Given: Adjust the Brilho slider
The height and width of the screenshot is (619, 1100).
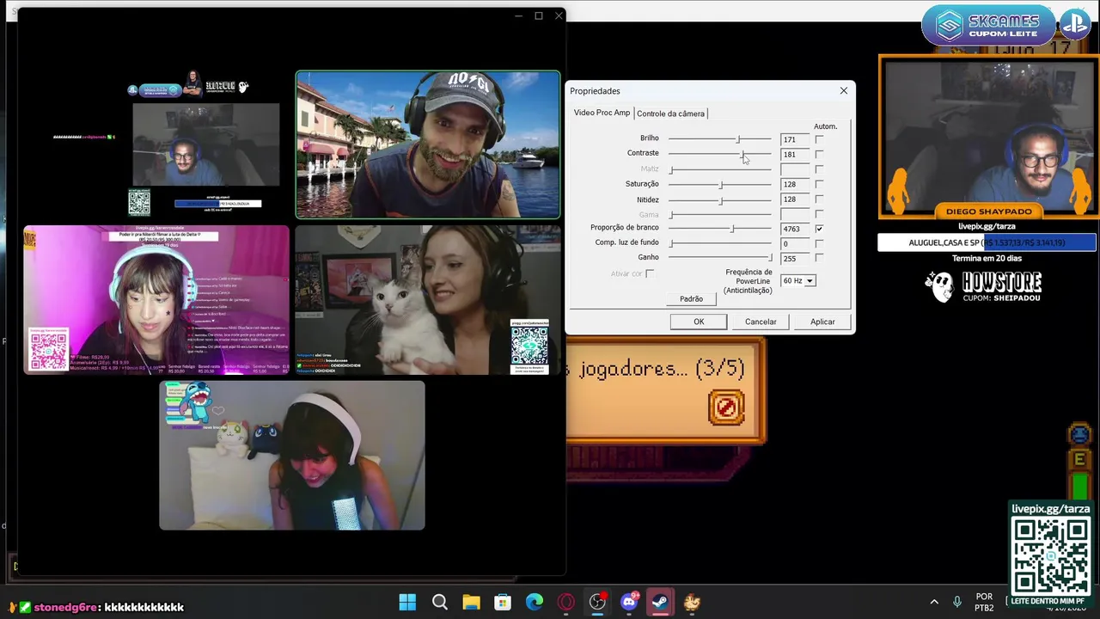Looking at the screenshot, I should [720, 139].
